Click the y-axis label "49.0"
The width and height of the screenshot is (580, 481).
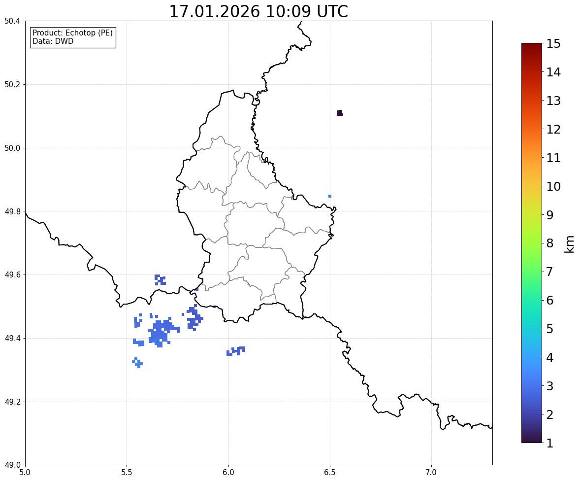coord(12,465)
